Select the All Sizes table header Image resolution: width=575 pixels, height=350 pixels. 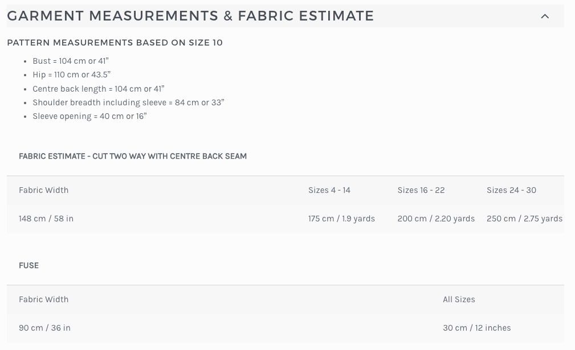pos(459,299)
